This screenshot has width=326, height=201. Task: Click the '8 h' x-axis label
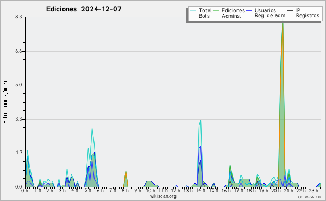(x=125, y=191)
